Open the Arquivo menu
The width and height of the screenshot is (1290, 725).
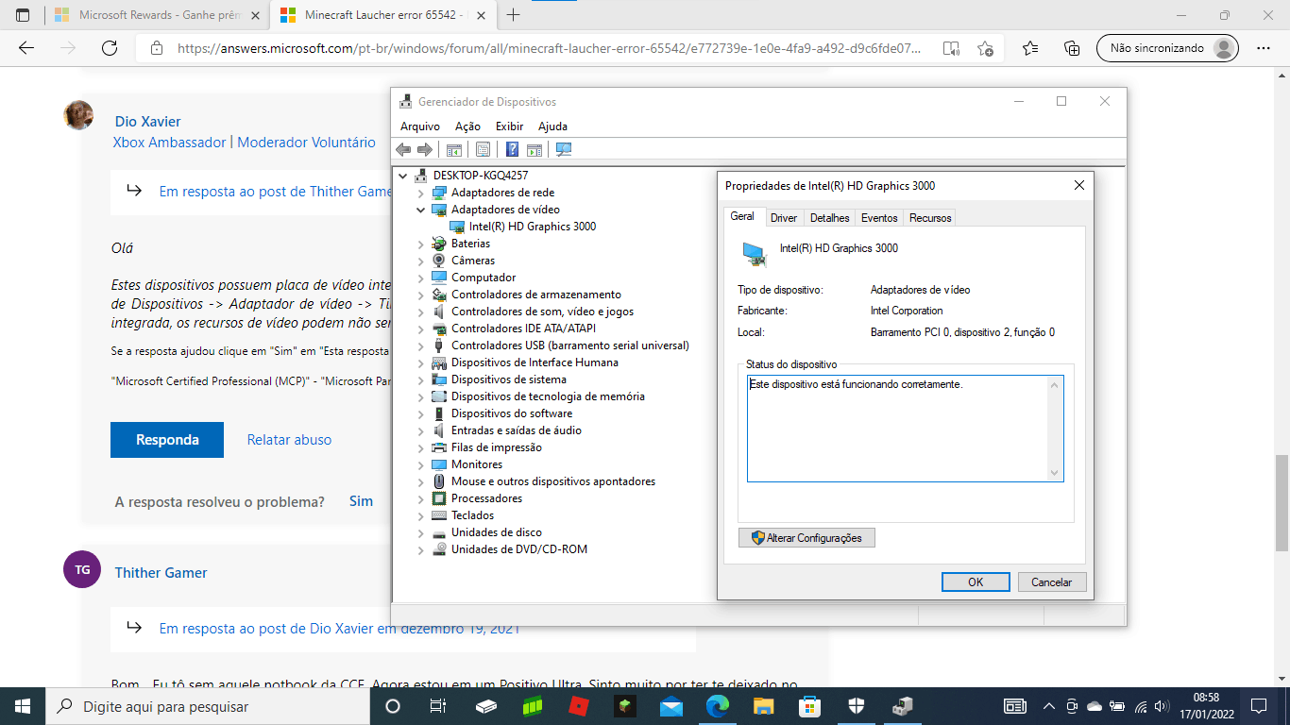tap(420, 126)
